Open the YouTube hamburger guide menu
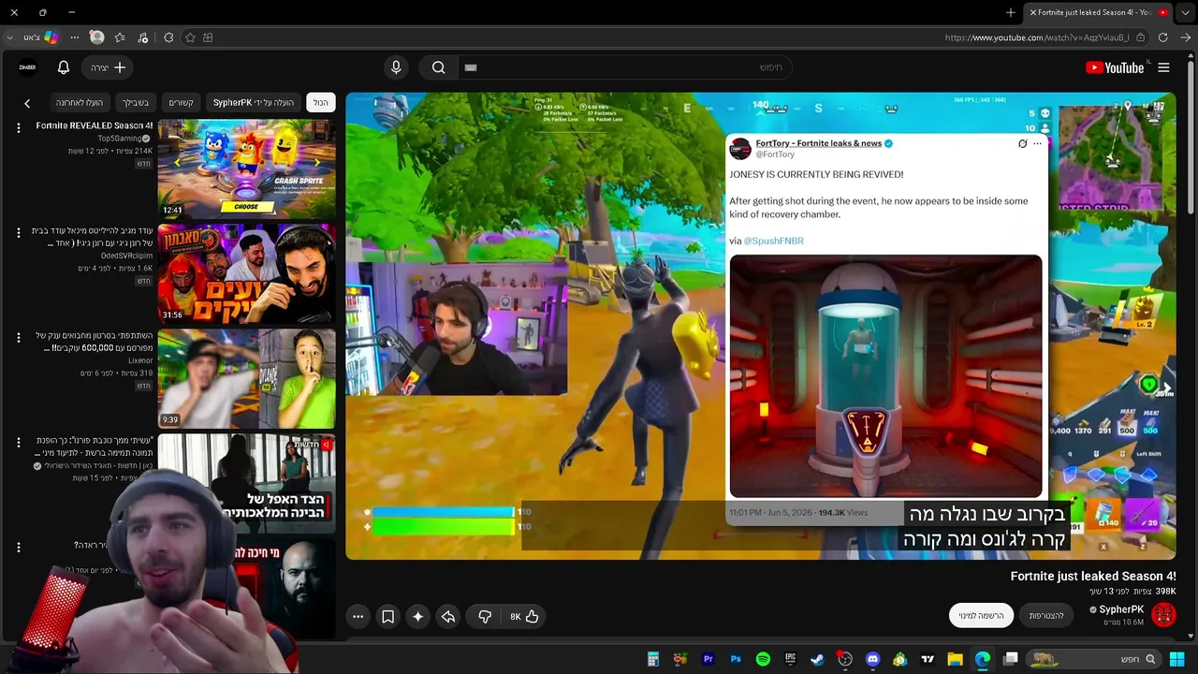Image resolution: width=1198 pixels, height=674 pixels. click(x=1163, y=67)
